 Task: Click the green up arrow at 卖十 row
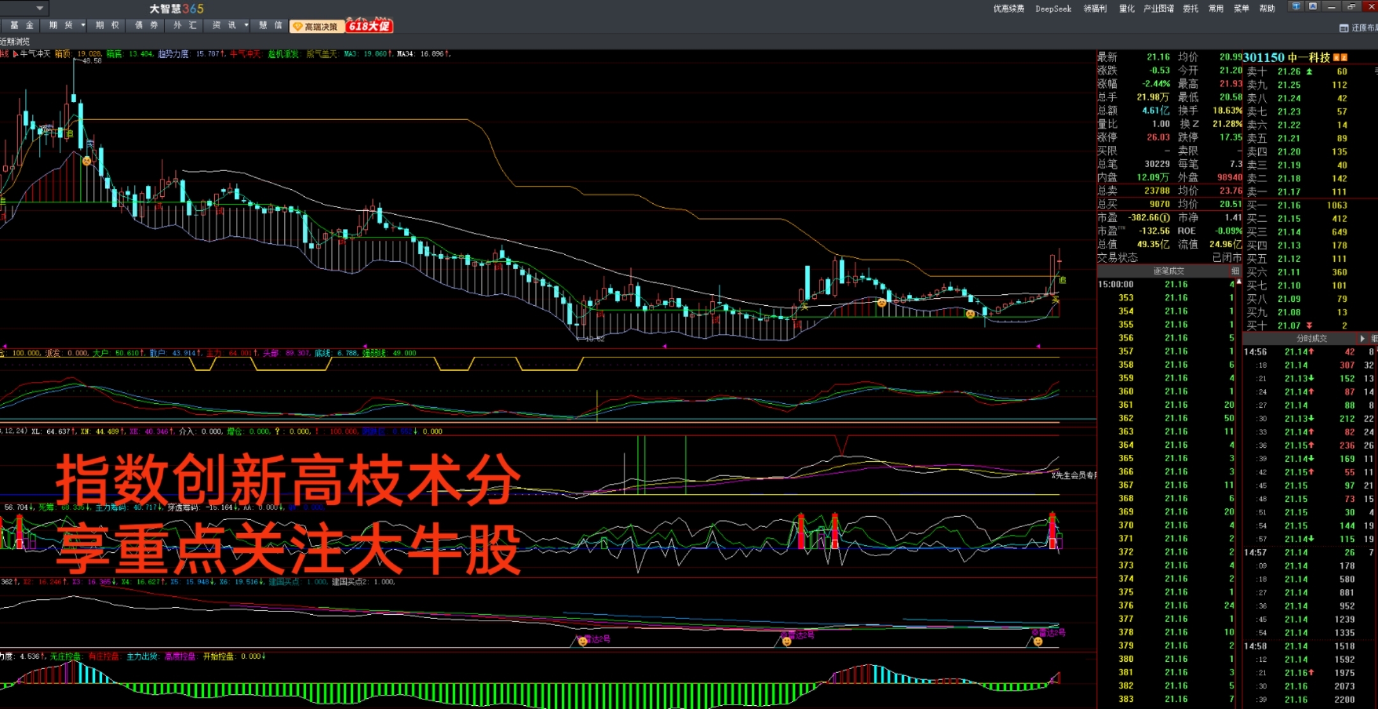pyautogui.click(x=1309, y=71)
